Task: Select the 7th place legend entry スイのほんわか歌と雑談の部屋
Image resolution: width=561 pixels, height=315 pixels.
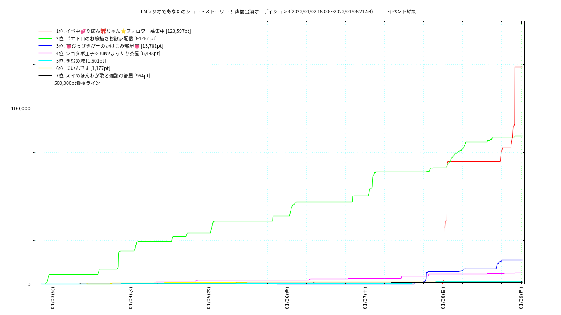Action: (103, 76)
